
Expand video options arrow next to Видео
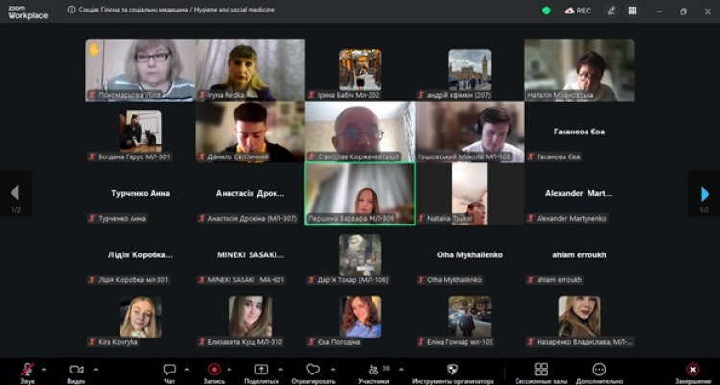tap(96, 368)
